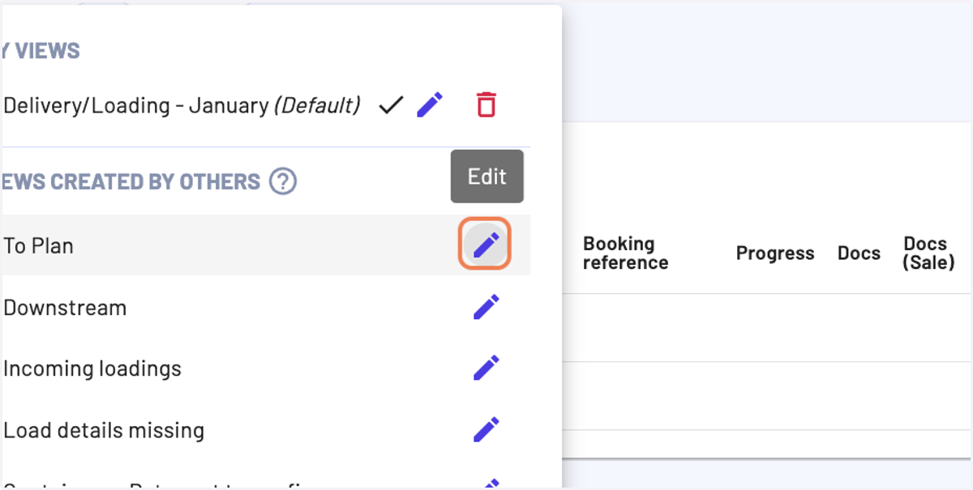973x490 pixels.
Task: Click the Booking reference column header
Action: [625, 253]
